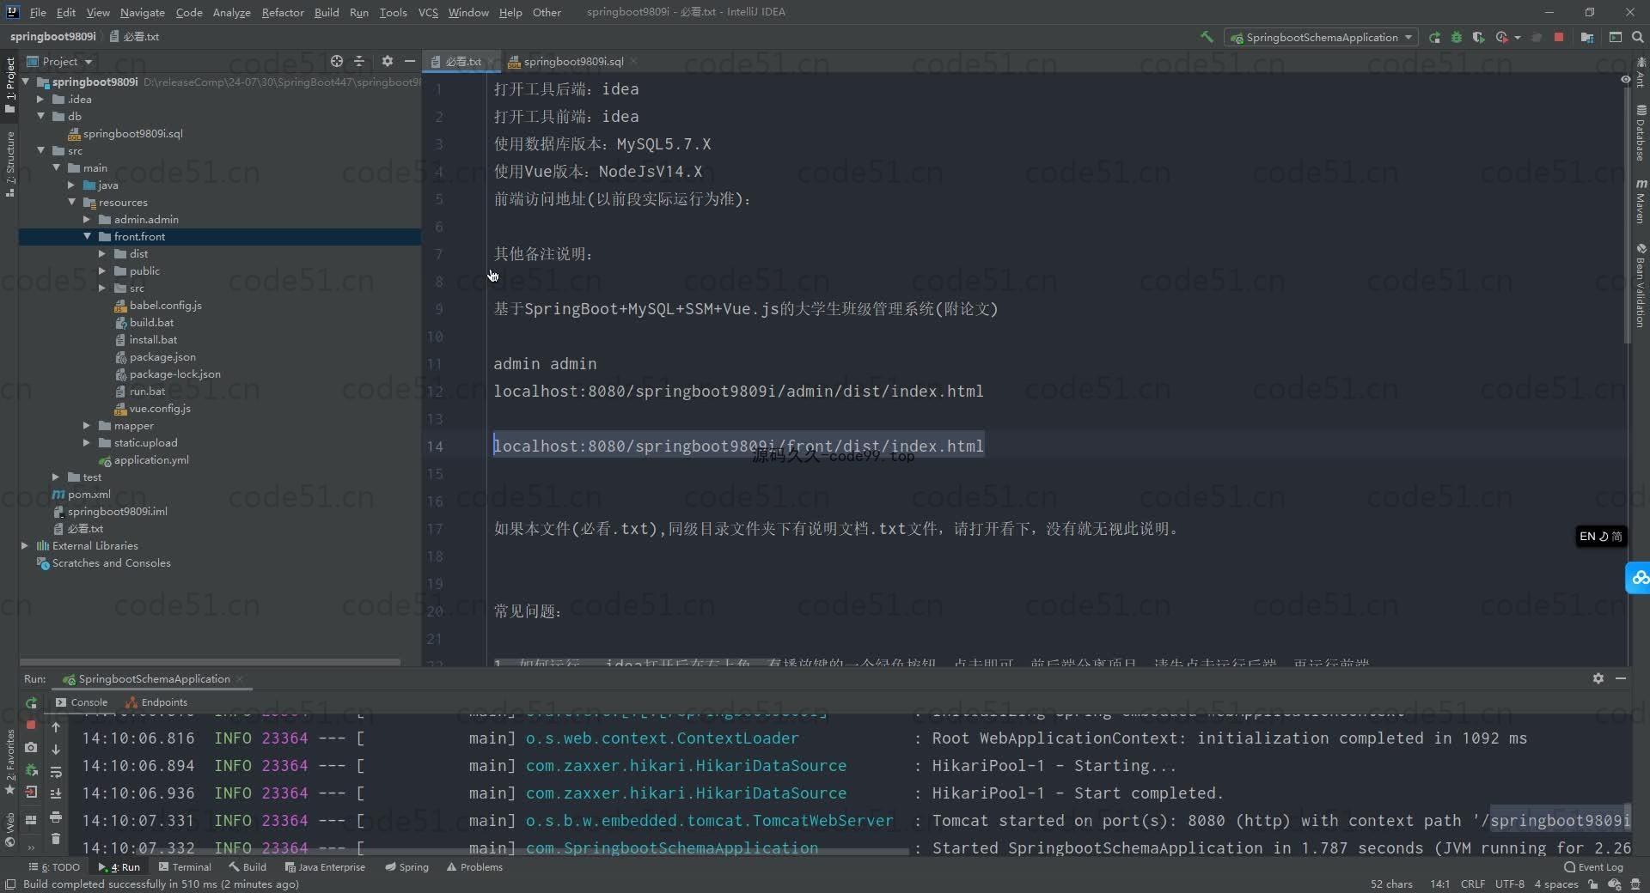Switch to the springboot9809i.sql editor tab
Image resolution: width=1650 pixels, height=893 pixels.
point(572,61)
